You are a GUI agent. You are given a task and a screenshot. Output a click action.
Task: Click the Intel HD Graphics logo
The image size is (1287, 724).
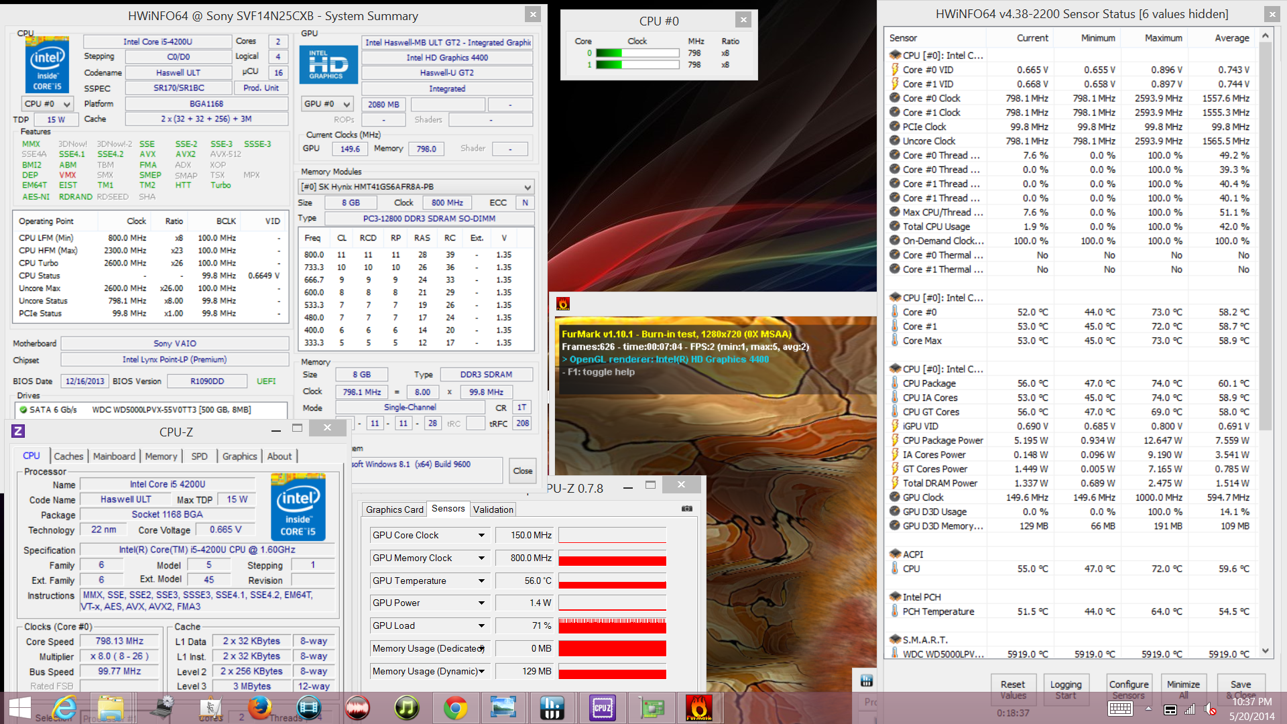(x=328, y=64)
